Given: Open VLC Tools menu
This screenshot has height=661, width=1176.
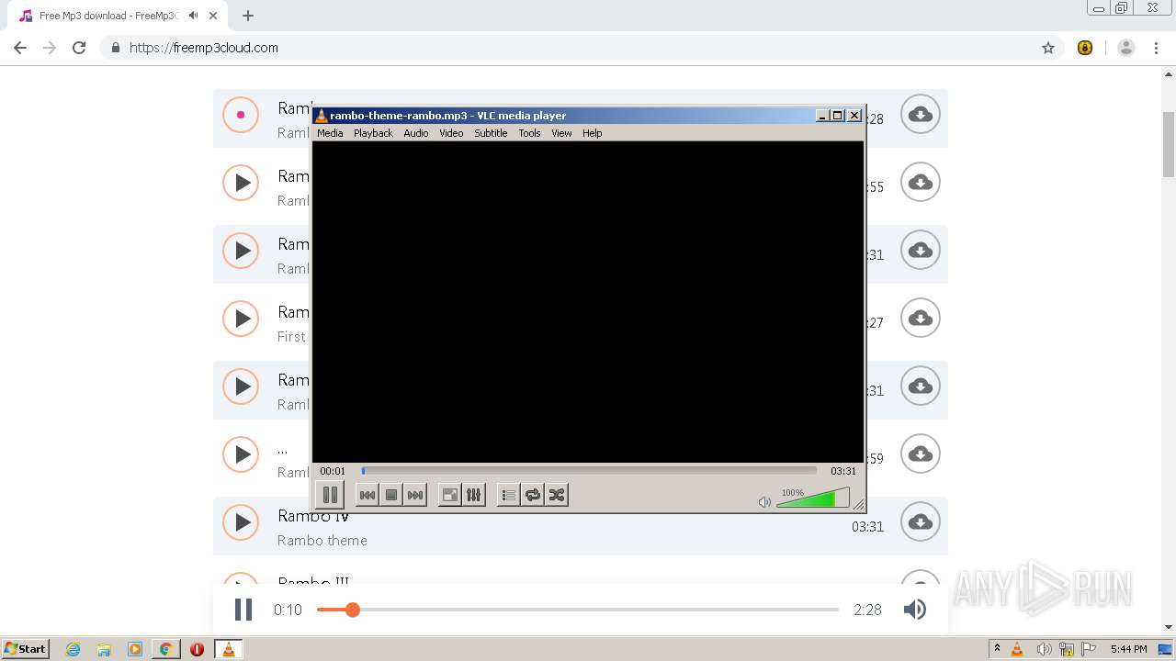Looking at the screenshot, I should (x=529, y=133).
